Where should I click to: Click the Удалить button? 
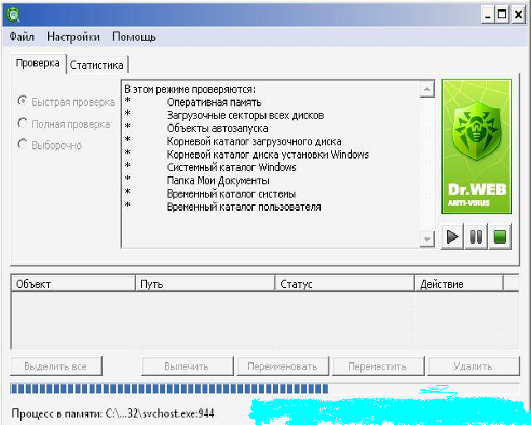click(x=474, y=366)
